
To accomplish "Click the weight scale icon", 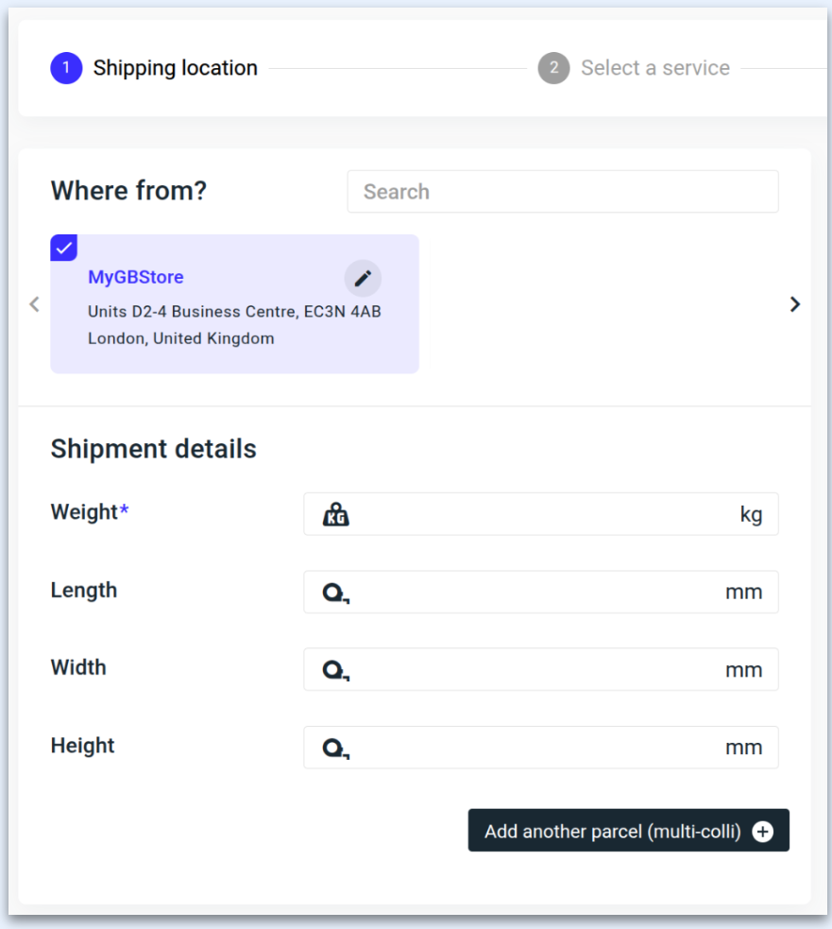I will [335, 514].
